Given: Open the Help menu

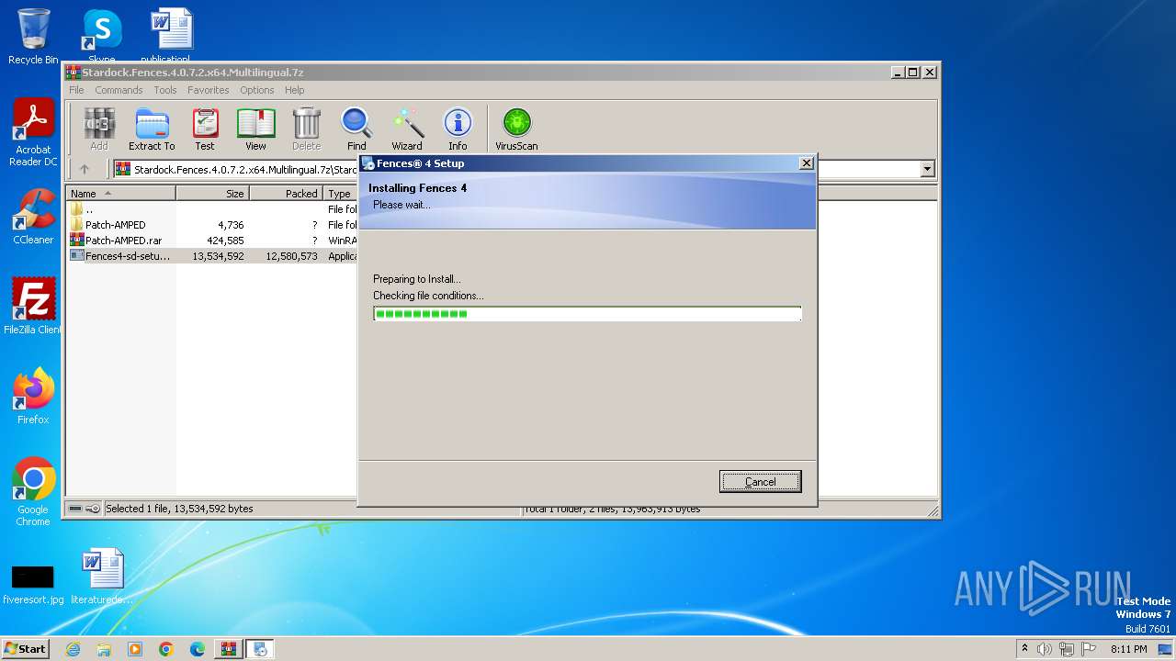Looking at the screenshot, I should tap(294, 90).
